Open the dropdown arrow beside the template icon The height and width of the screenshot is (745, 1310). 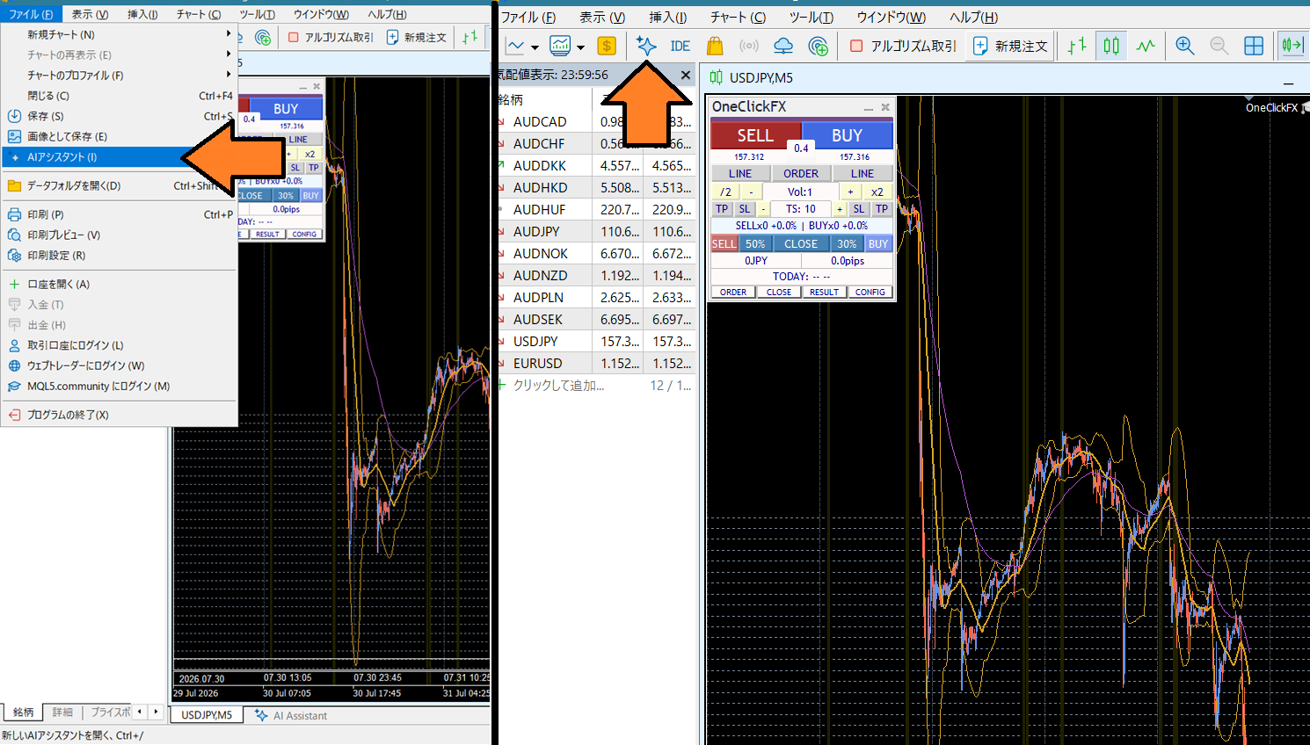click(x=580, y=47)
